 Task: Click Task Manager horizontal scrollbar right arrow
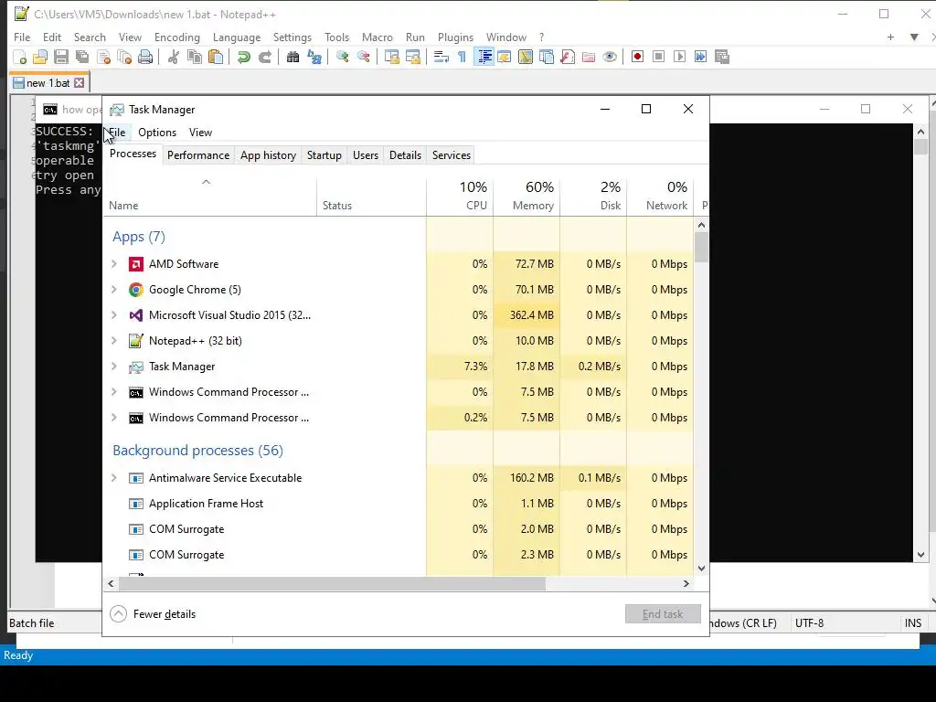(x=686, y=584)
